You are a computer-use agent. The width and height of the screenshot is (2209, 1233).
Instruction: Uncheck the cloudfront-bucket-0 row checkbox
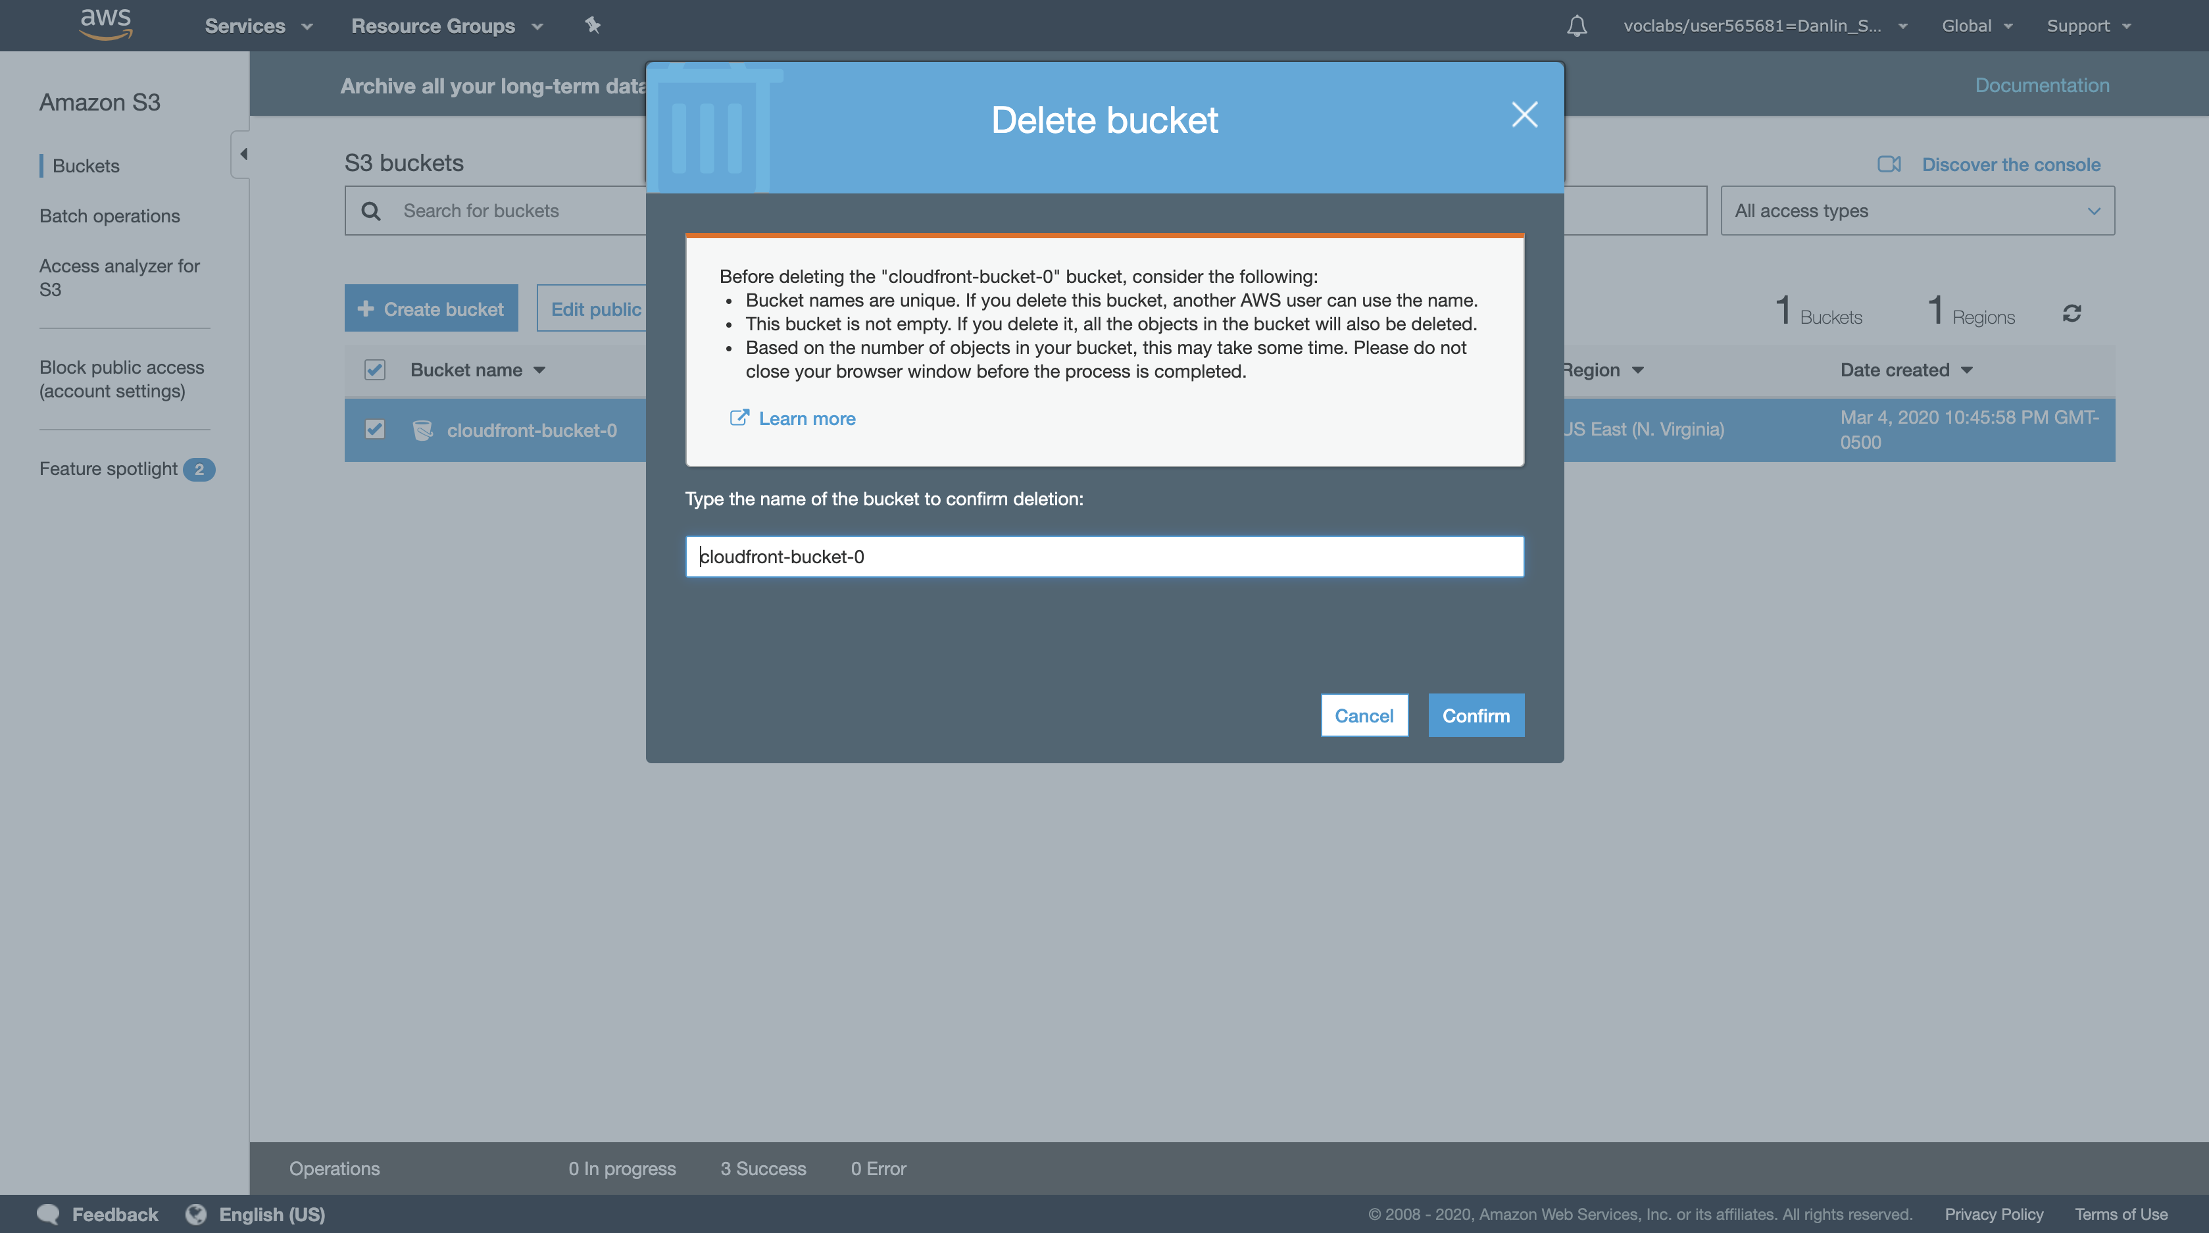pyautogui.click(x=375, y=429)
